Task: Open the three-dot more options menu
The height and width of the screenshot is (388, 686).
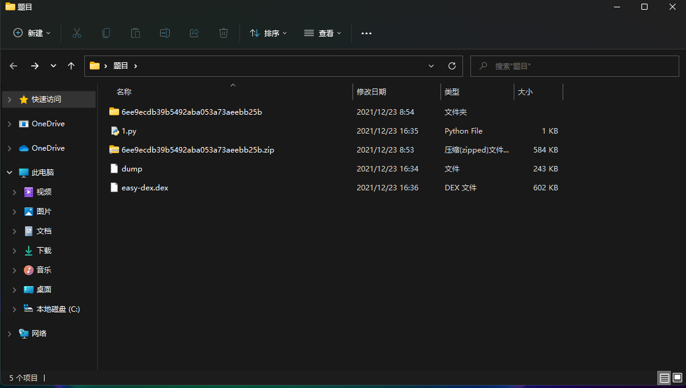Action: tap(367, 33)
